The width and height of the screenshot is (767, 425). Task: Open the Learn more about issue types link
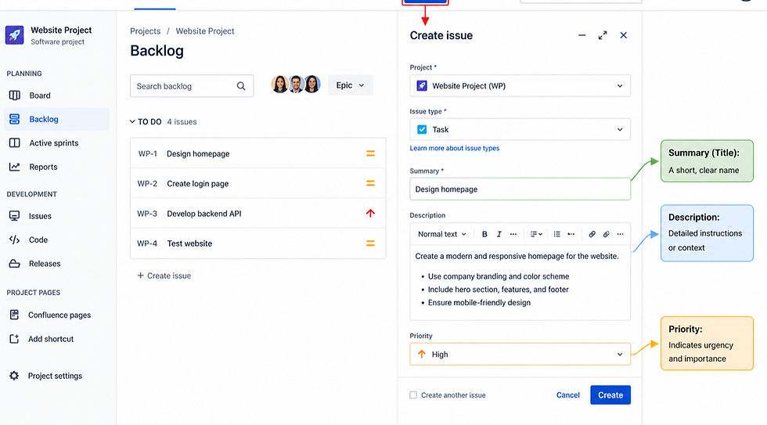(x=455, y=148)
